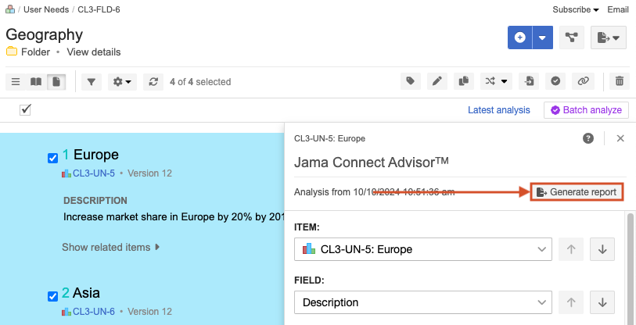Screen dimensions: 636x325
Task: Switch to list view
Action: (x=16, y=82)
